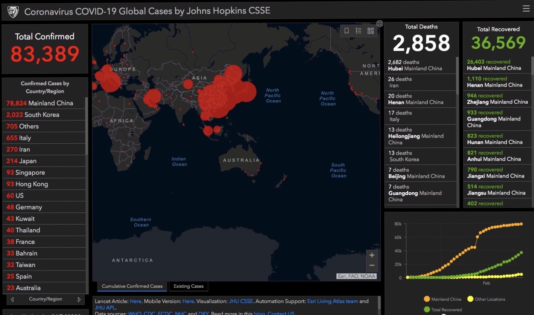Open Esri Living Atlas team link
The image size is (534, 315).
[333, 301]
